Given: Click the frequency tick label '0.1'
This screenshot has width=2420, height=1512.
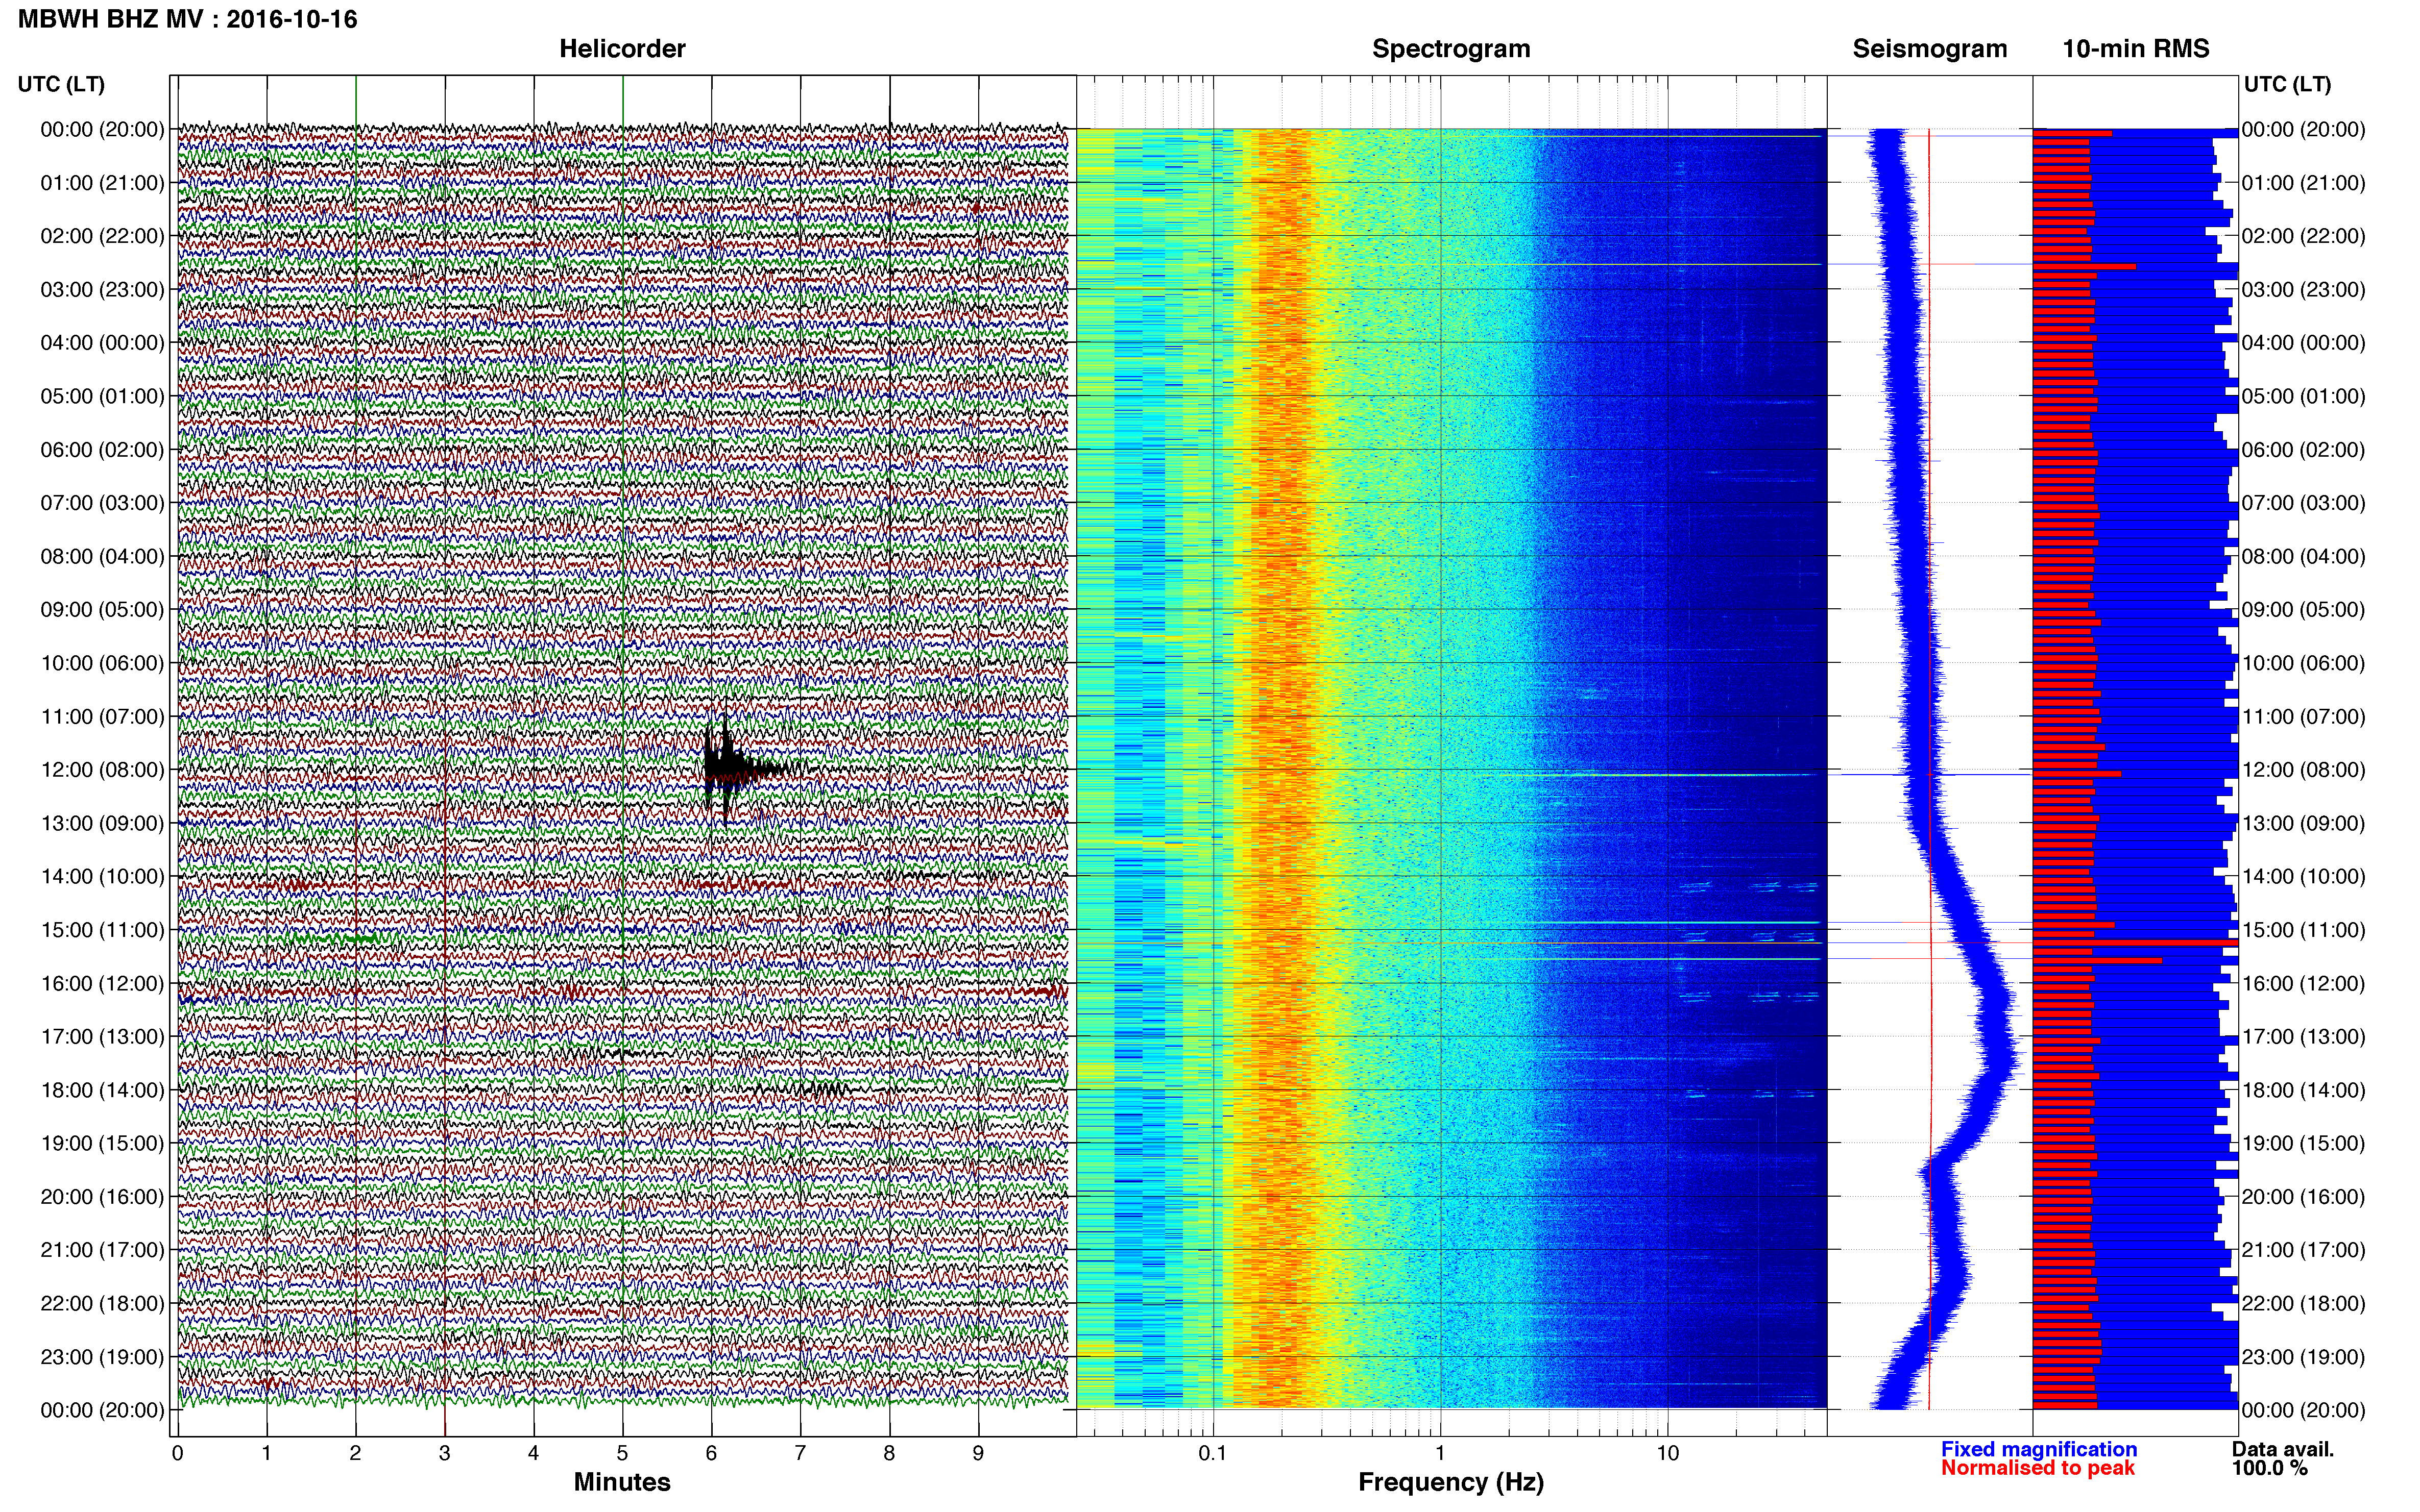Looking at the screenshot, I should (1213, 1453).
